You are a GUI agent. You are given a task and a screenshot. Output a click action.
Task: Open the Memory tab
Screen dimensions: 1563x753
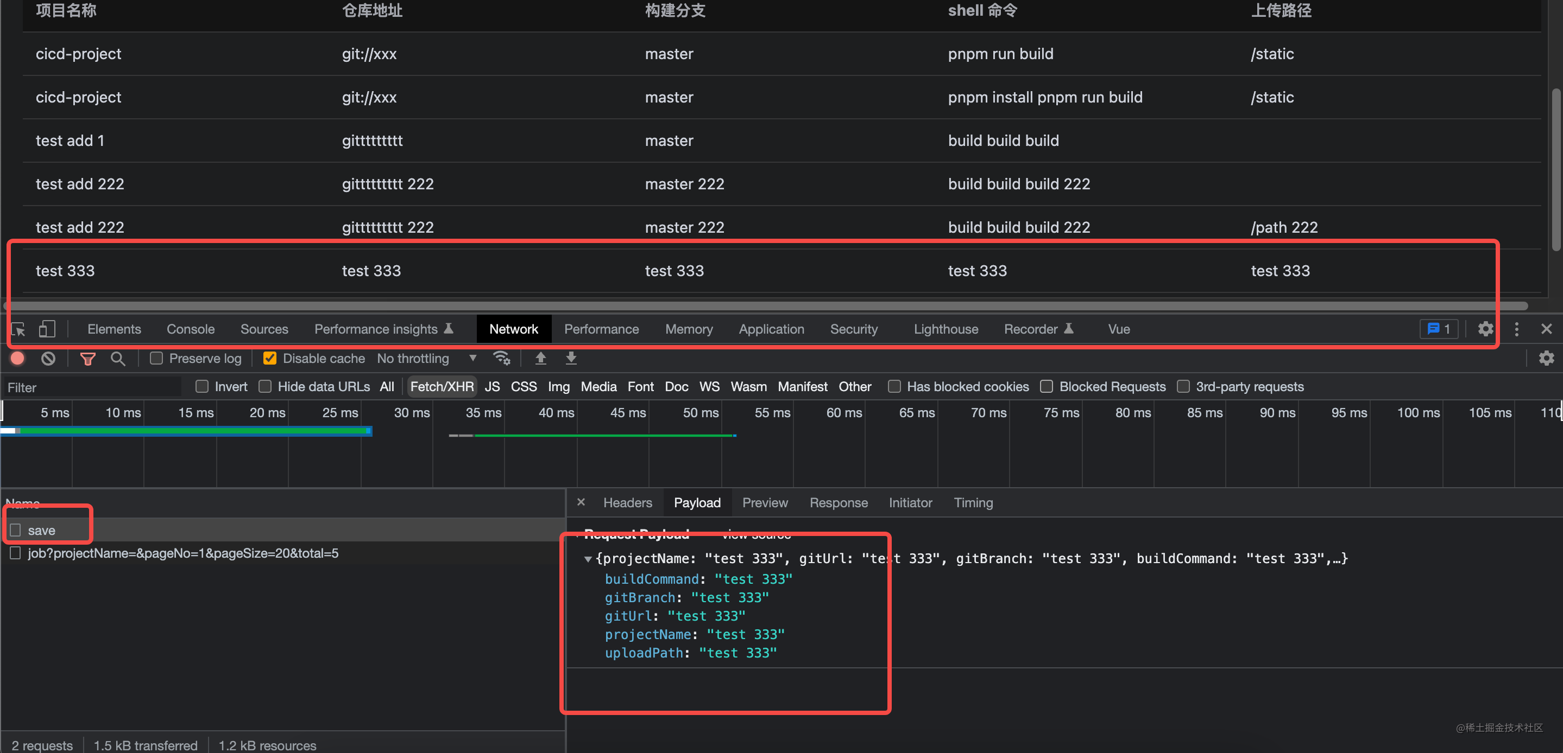(689, 329)
